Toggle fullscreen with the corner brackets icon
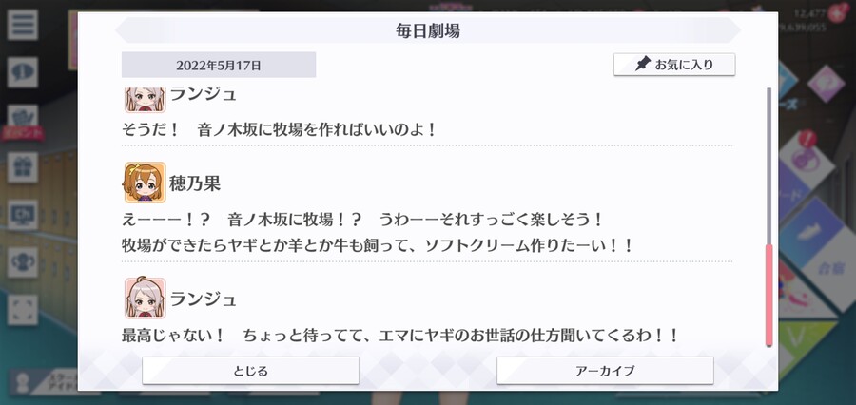Image resolution: width=856 pixels, height=405 pixels. pos(23,310)
